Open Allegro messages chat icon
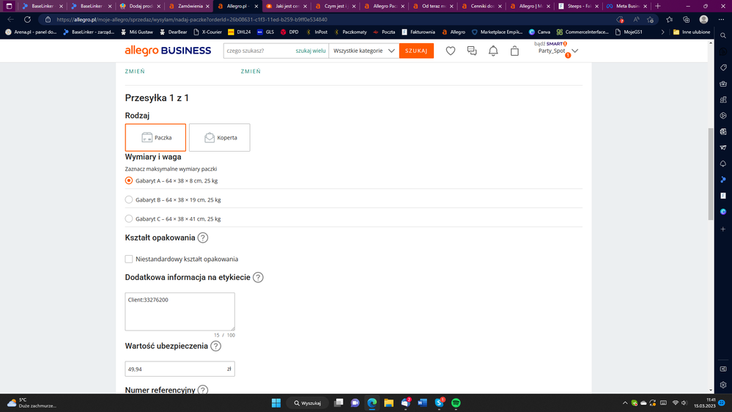This screenshot has width=732, height=412. tap(471, 51)
